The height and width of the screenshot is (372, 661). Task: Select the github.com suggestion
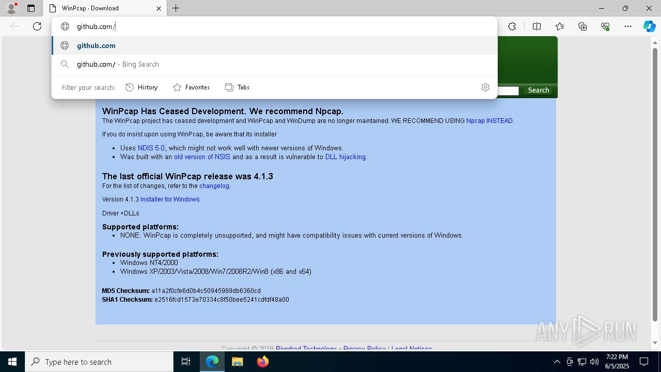click(x=274, y=45)
